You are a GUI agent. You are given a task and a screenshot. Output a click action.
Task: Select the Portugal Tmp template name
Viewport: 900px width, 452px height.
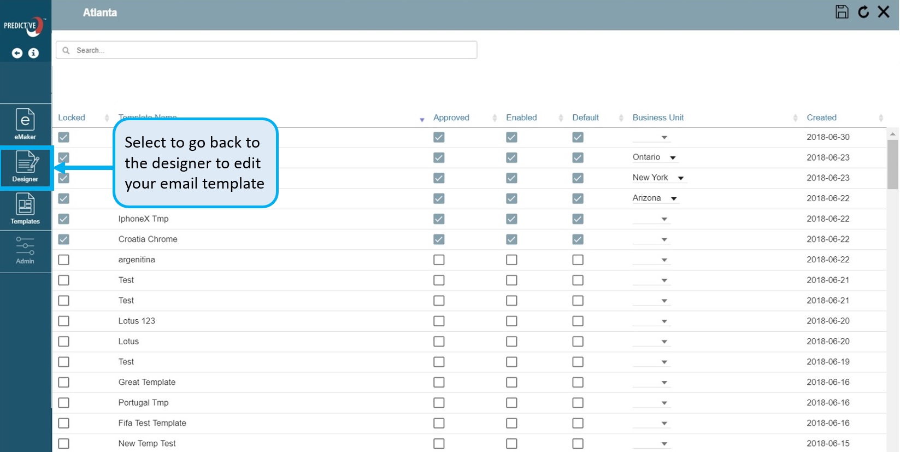143,403
